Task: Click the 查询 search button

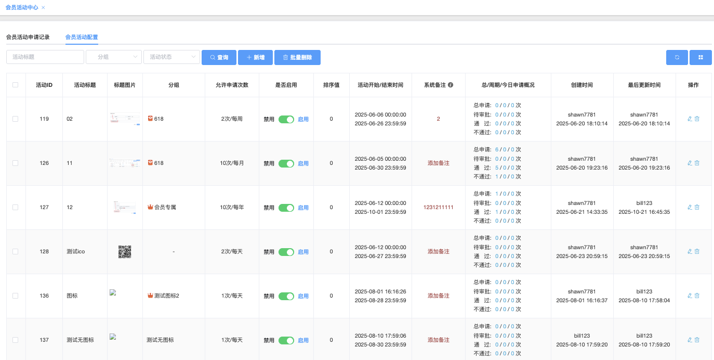Action: (x=219, y=57)
